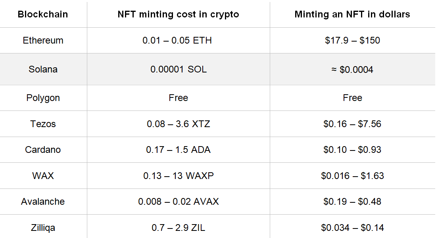Select the NFT minting cost in crypto header
436x238 pixels.
click(178, 15)
